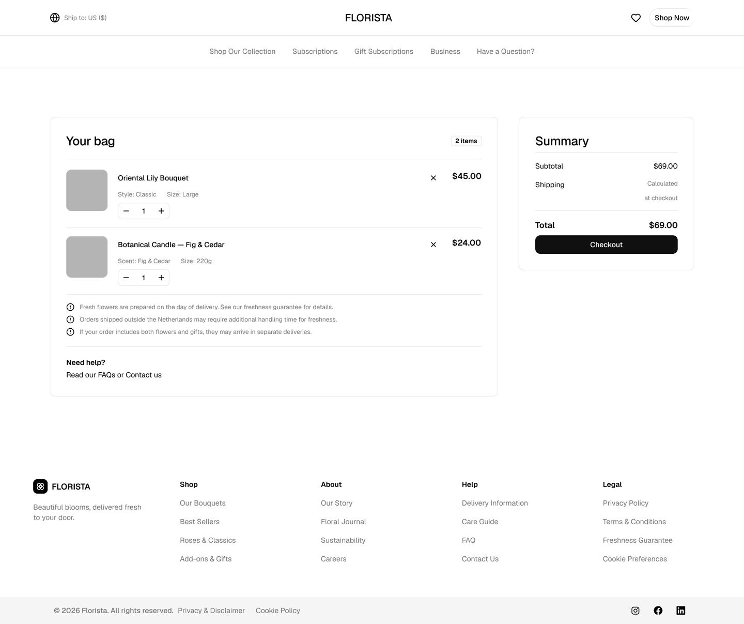The width and height of the screenshot is (744, 624).
Task: Open Florista's Instagram page
Action: pyautogui.click(x=635, y=611)
